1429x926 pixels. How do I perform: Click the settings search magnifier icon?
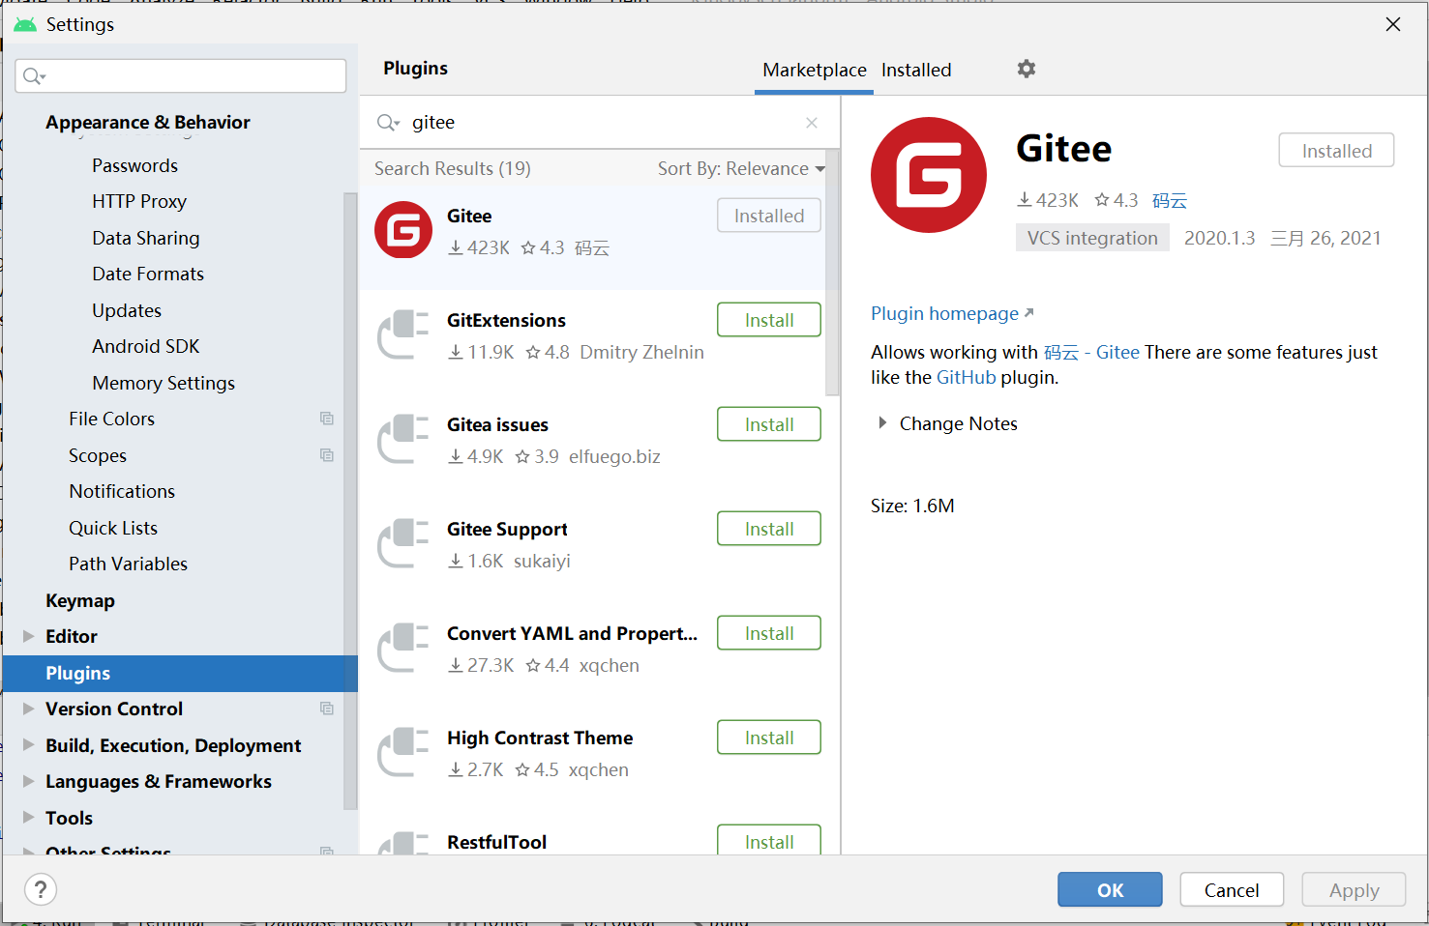click(x=34, y=75)
